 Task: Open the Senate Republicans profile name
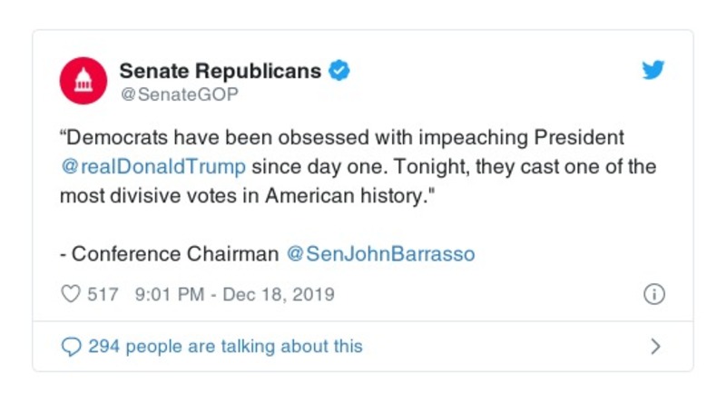(221, 71)
